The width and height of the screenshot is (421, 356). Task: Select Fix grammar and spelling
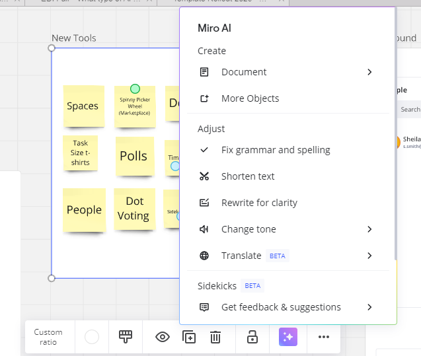[x=276, y=150]
